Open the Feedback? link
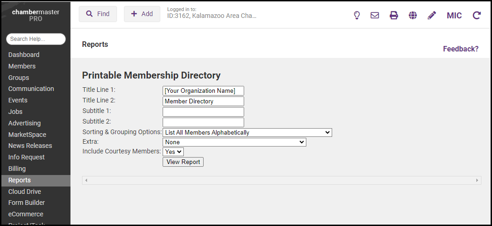 (461, 49)
